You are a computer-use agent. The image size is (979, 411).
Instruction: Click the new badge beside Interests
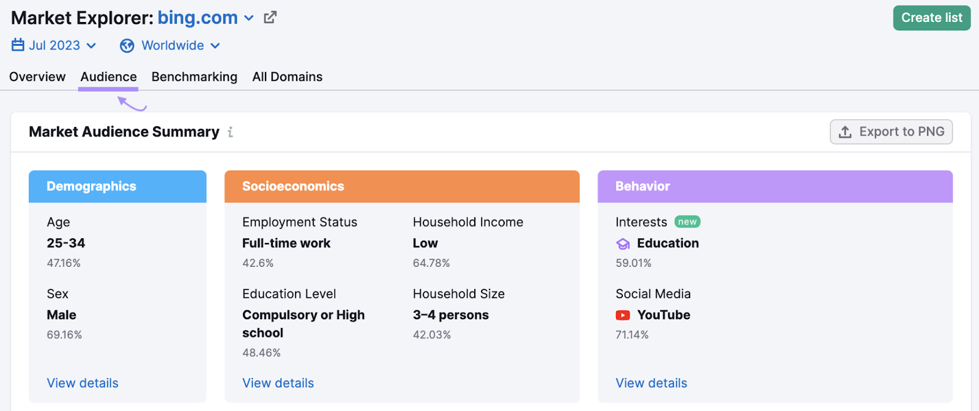687,222
